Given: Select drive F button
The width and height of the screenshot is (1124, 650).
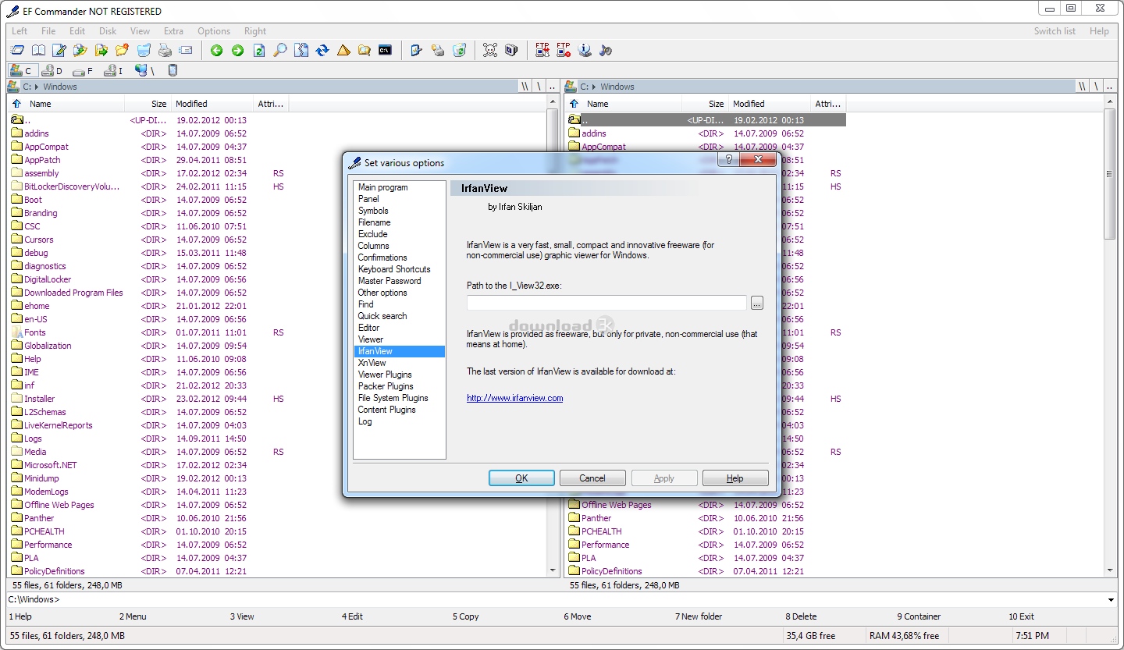Looking at the screenshot, I should point(84,70).
